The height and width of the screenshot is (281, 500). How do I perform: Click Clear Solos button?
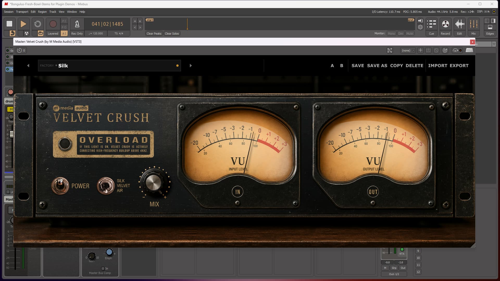pos(172,34)
